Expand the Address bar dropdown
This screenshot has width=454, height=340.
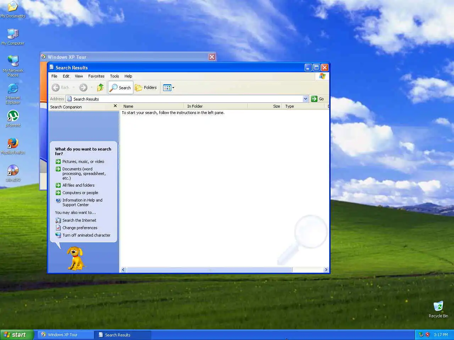click(306, 99)
